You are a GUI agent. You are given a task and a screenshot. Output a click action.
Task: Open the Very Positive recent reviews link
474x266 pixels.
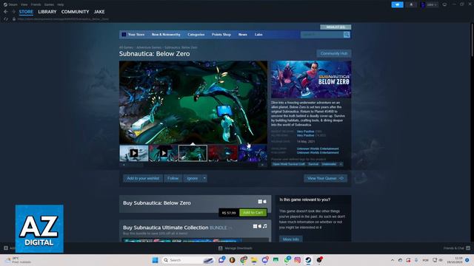(305, 132)
